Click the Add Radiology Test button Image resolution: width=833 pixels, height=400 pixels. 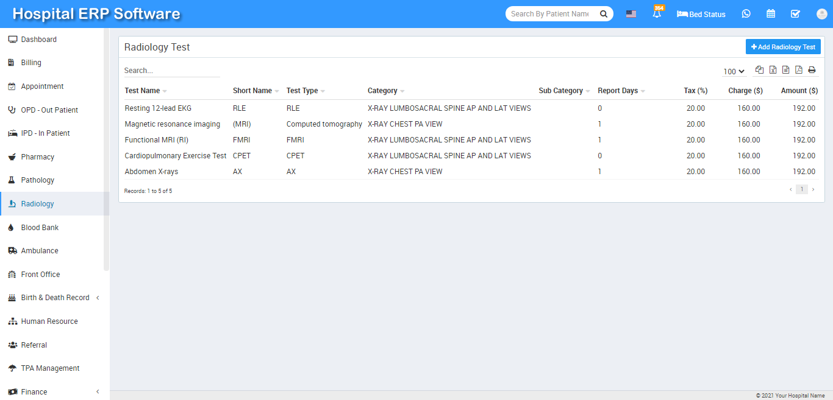point(782,46)
